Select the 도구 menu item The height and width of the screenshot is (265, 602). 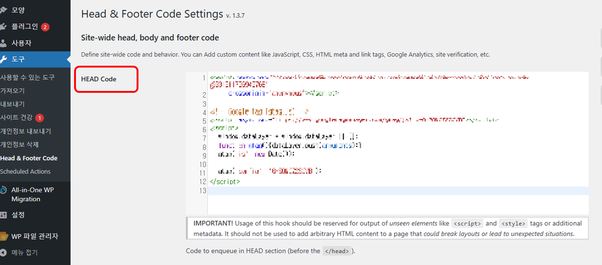tap(35, 59)
